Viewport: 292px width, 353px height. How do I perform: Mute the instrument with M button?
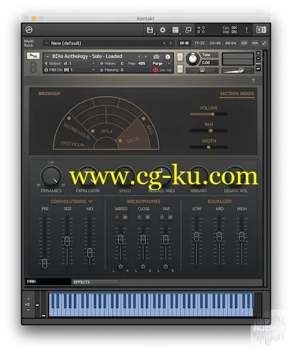pyautogui.click(x=180, y=69)
